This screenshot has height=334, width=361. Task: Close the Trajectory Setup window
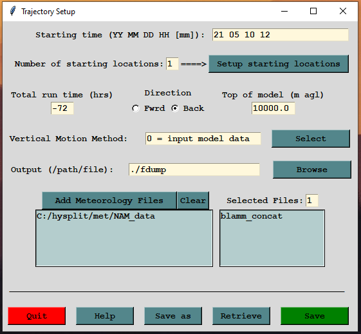343,11
